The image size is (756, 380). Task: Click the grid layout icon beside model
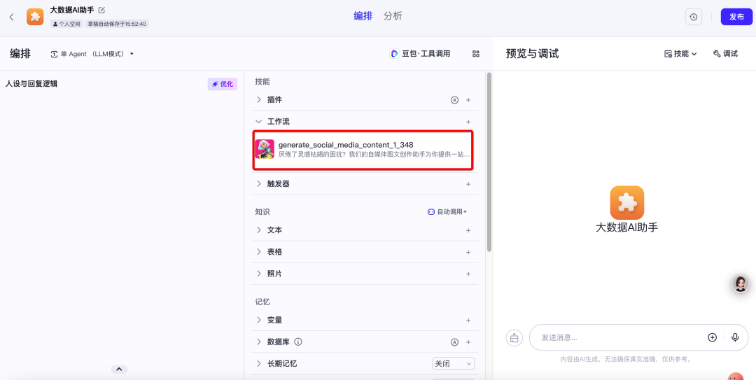476,54
